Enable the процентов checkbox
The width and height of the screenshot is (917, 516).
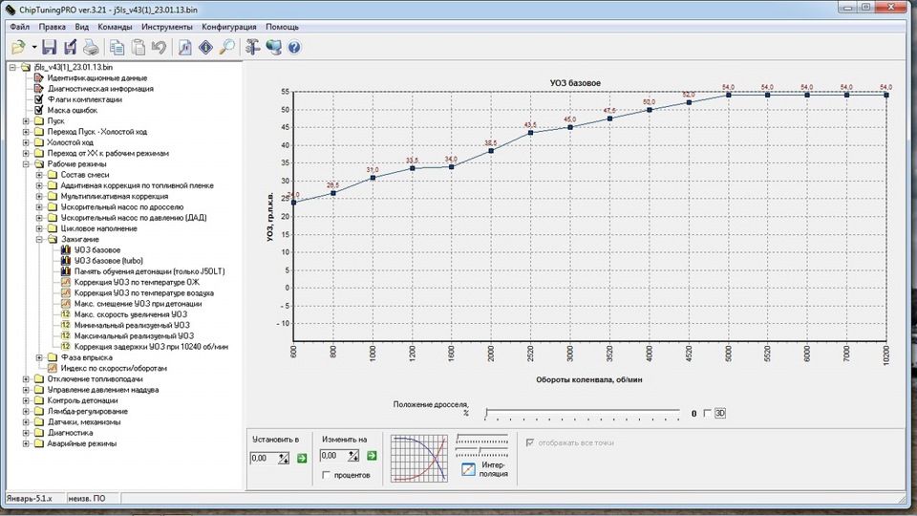[327, 475]
